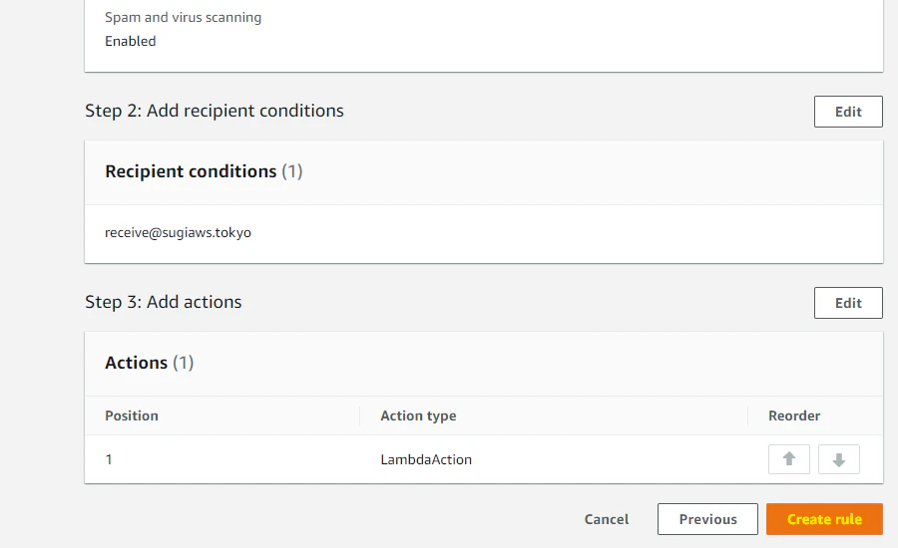Edit the Step 3 actions
Image resolution: width=898 pixels, height=548 pixels.
848,303
